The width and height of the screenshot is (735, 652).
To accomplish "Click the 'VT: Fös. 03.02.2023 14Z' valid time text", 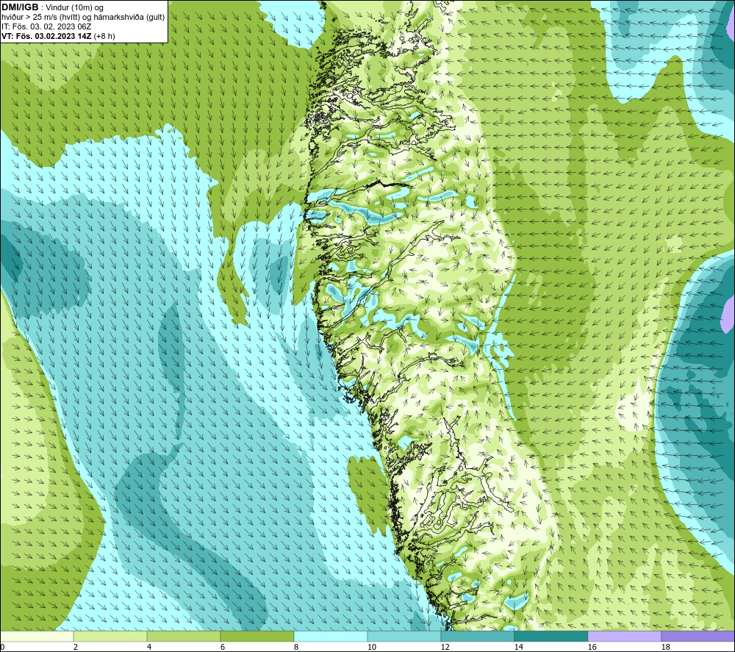I will click(x=46, y=36).
